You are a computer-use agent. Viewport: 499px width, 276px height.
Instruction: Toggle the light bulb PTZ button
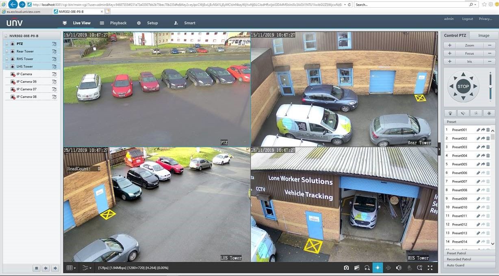(x=450, y=113)
